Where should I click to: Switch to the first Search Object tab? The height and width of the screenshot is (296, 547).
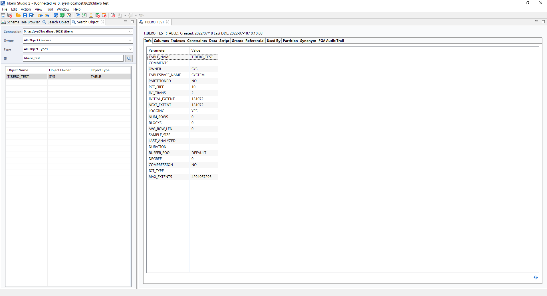coord(56,22)
